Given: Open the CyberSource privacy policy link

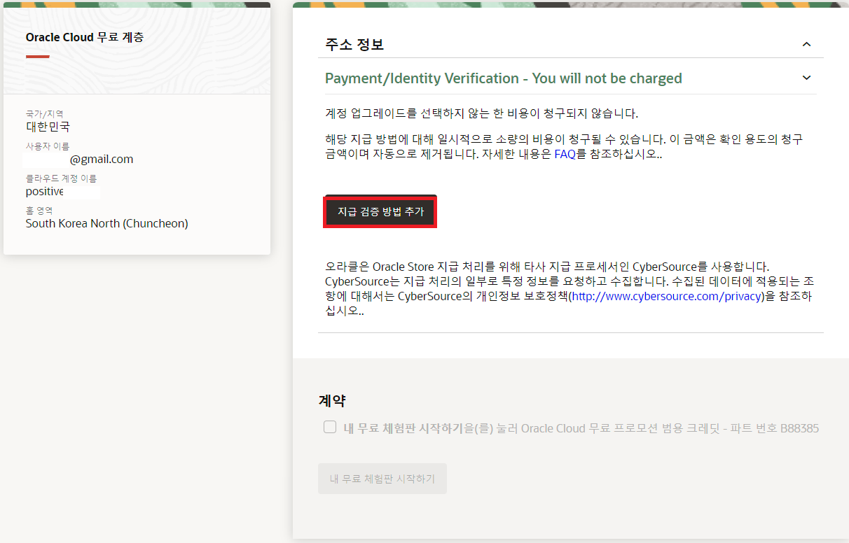Looking at the screenshot, I should (x=666, y=296).
